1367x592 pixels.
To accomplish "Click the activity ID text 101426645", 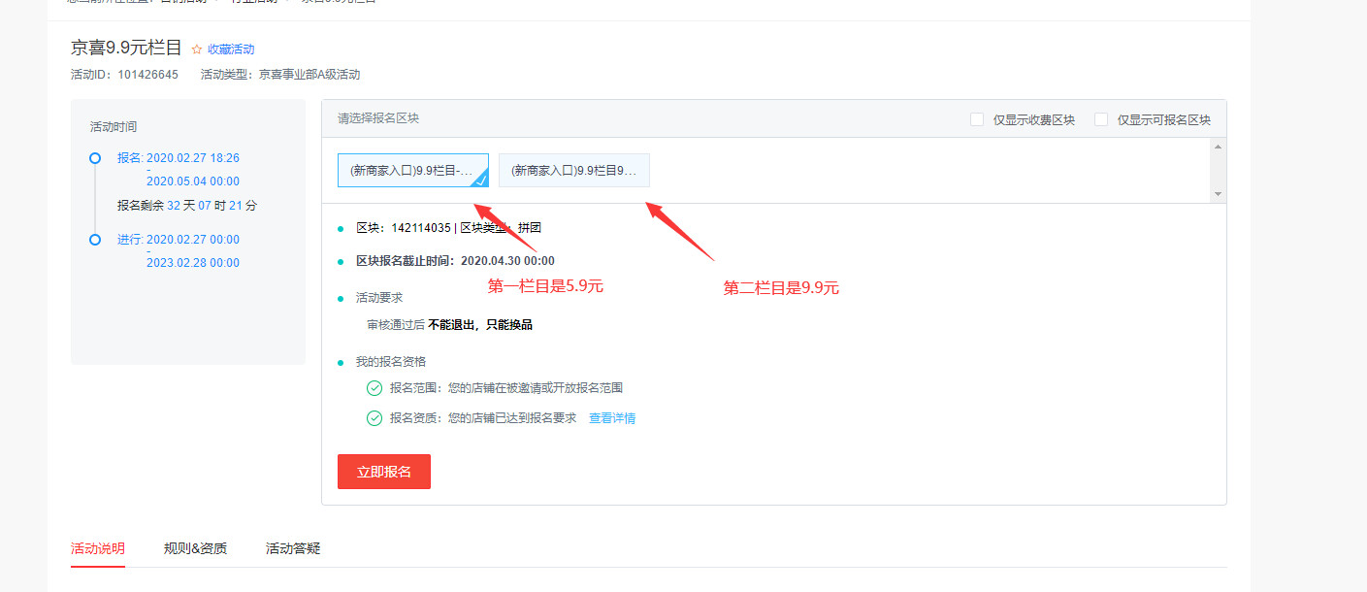I will (x=147, y=75).
